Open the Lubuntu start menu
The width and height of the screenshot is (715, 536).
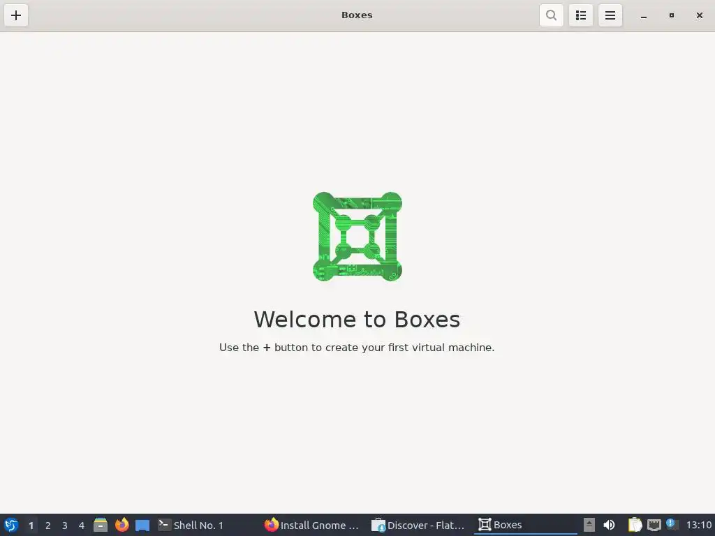click(11, 525)
